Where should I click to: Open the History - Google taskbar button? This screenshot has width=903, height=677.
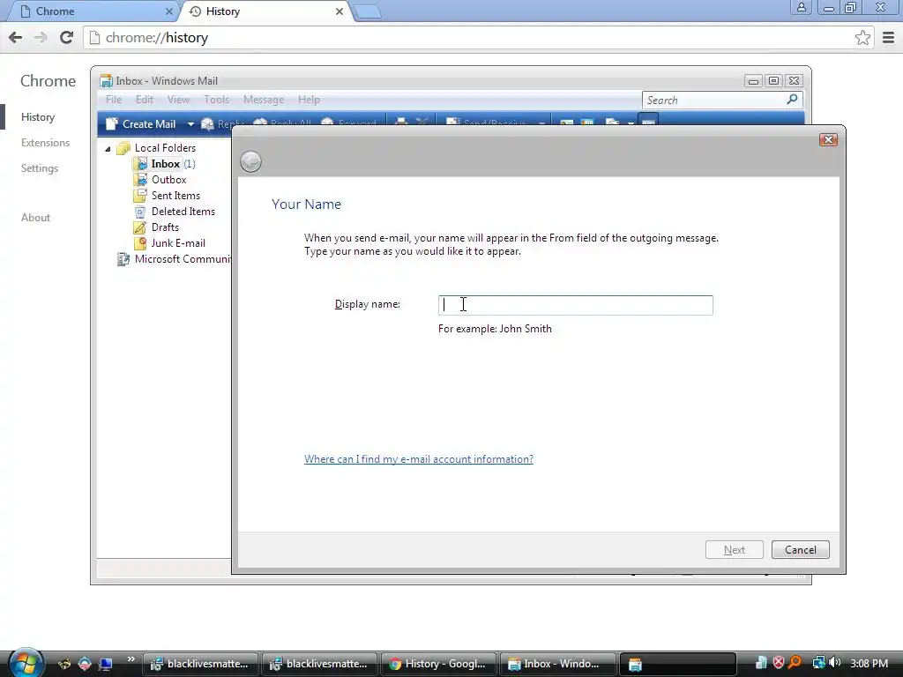tap(438, 664)
